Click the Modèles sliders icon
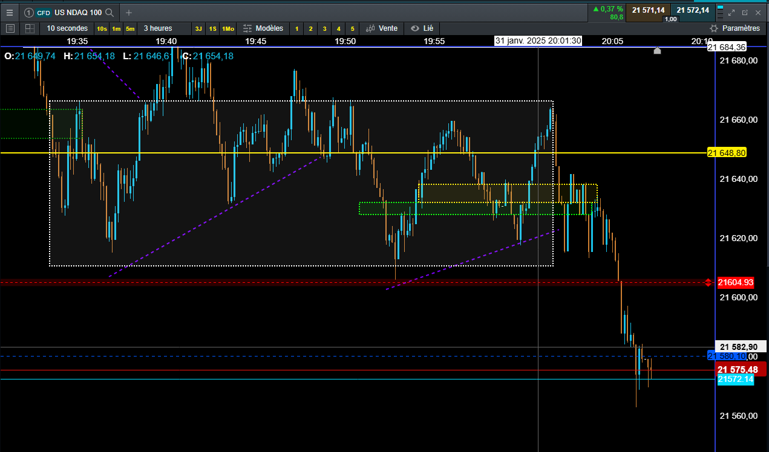This screenshot has height=452, width=769. [247, 28]
